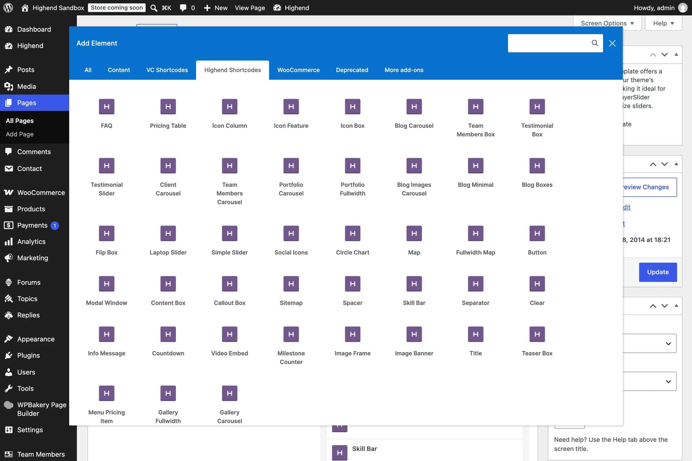
Task: Select the Simple Slider element
Action: click(230, 241)
